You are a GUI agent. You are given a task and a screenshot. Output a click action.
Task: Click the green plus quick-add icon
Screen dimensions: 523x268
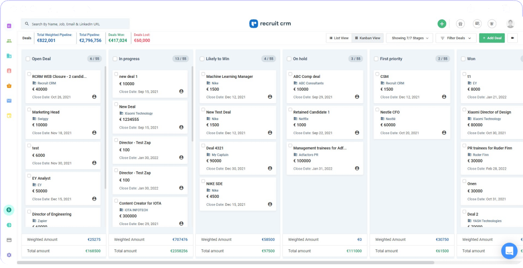coord(442,24)
